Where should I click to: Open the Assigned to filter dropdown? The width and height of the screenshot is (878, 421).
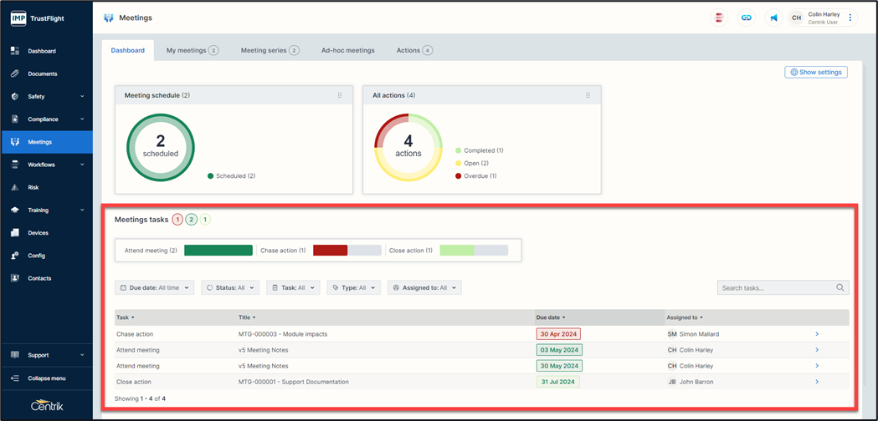(x=424, y=287)
